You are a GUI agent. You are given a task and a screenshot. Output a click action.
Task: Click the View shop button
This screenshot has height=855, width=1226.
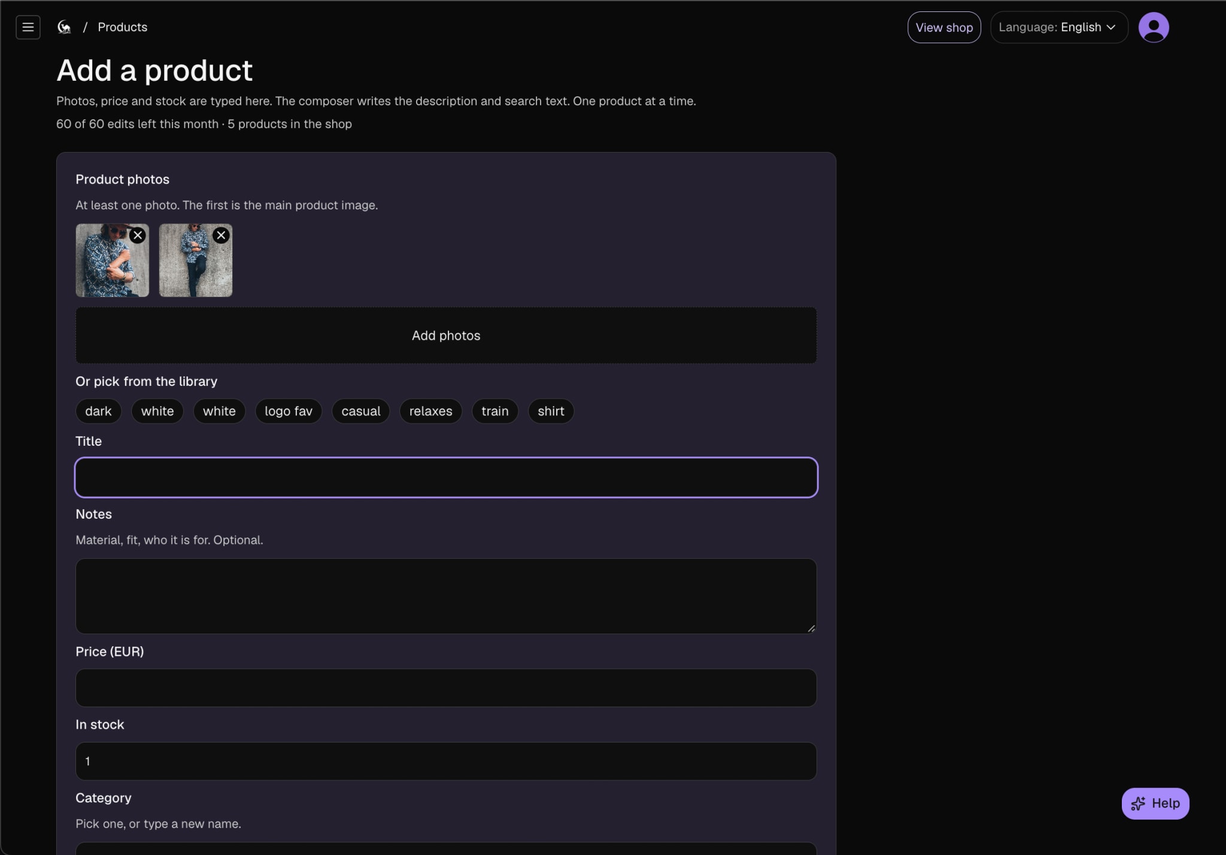[943, 27]
